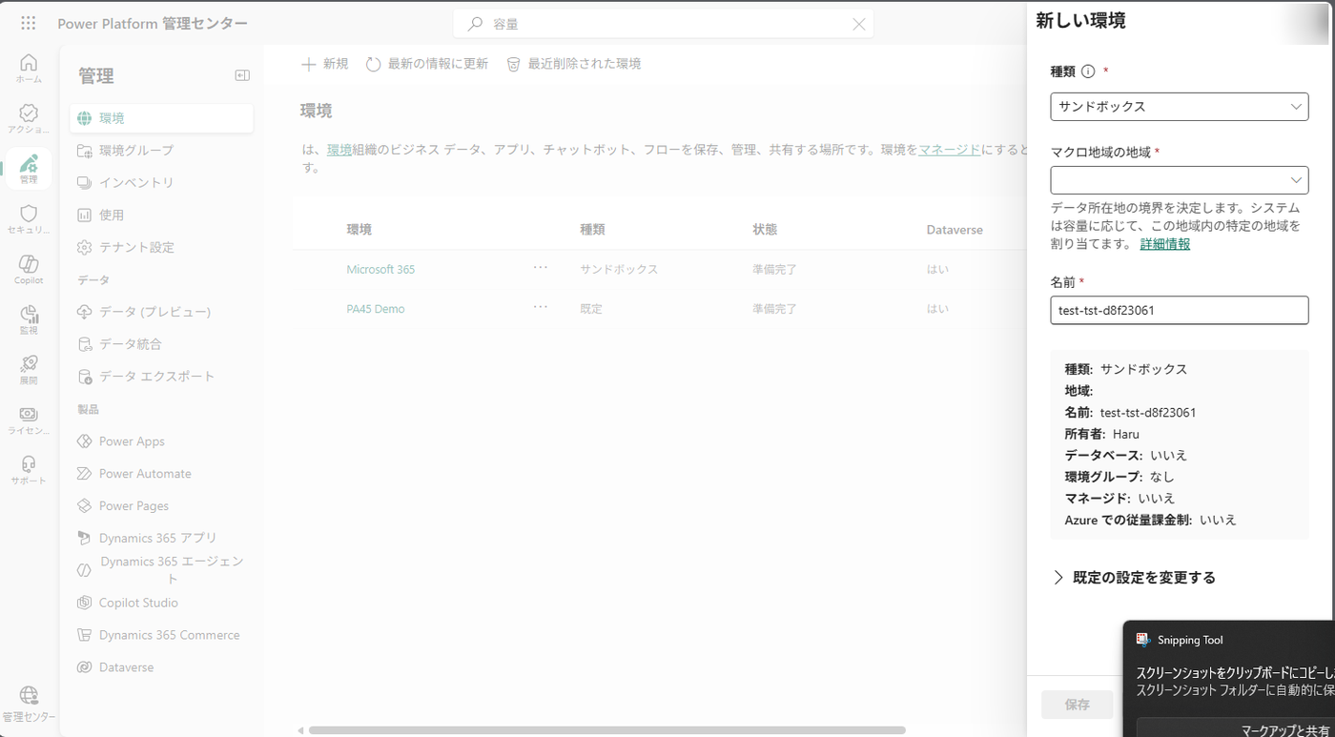Click 最新の情報に更新 to refresh
This screenshot has width=1335, height=737.
coord(427,64)
